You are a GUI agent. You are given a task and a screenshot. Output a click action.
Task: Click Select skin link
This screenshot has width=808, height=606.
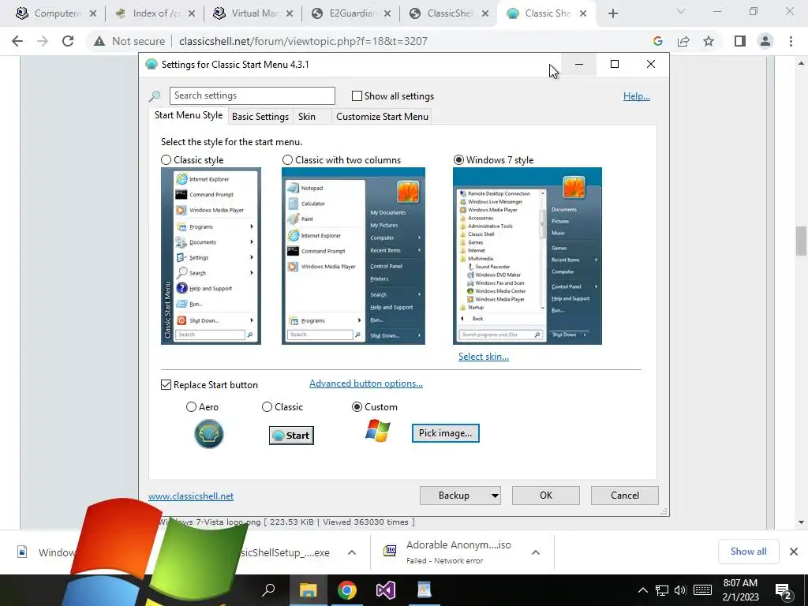point(484,357)
